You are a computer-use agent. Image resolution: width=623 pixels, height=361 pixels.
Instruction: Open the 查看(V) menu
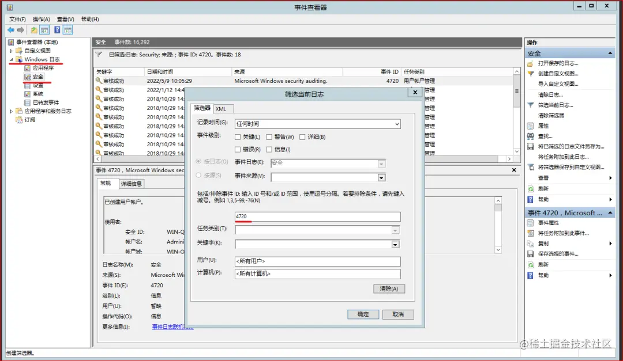[x=66, y=19]
